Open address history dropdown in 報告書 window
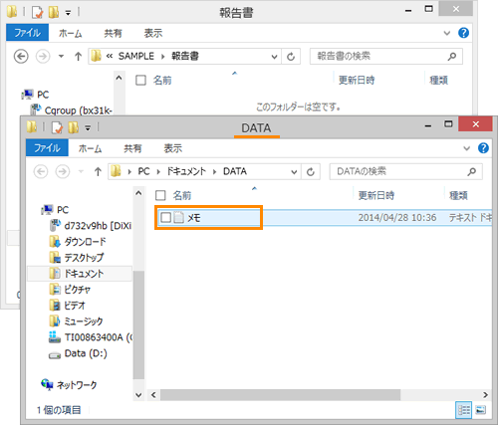 pos(274,57)
